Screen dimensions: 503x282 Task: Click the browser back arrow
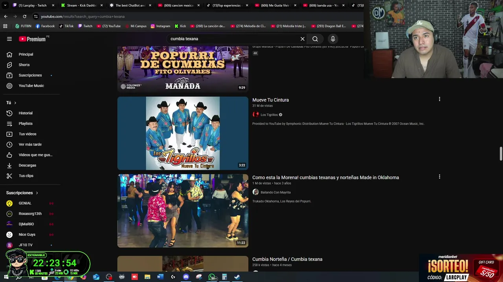pyautogui.click(x=6, y=16)
